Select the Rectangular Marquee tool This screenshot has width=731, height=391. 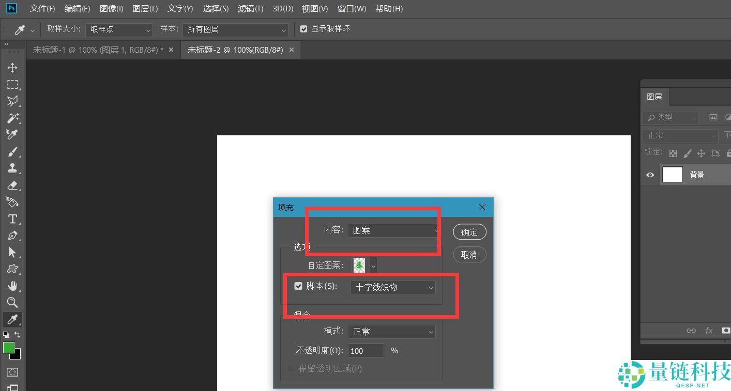12,84
